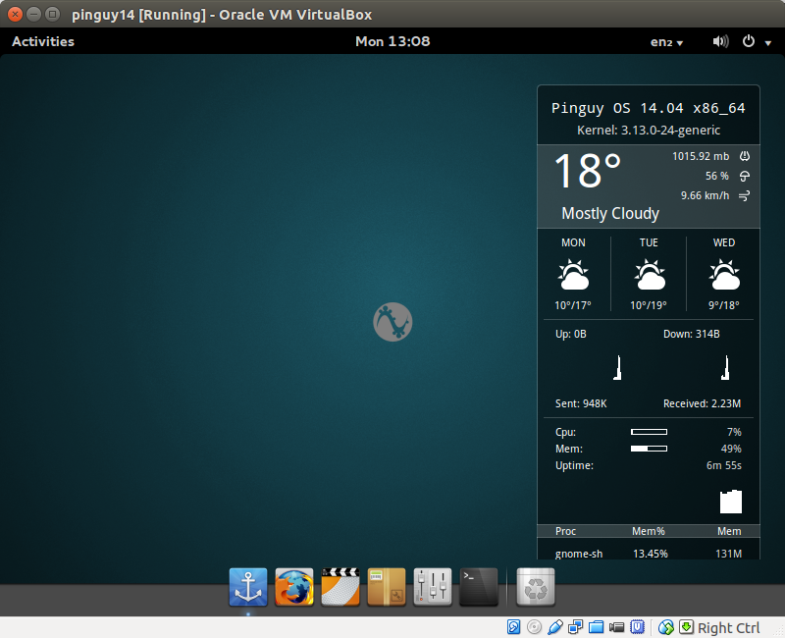Screen dimensions: 785x638
Task: Click the 10°/17° Monday temperature
Action: click(573, 305)
